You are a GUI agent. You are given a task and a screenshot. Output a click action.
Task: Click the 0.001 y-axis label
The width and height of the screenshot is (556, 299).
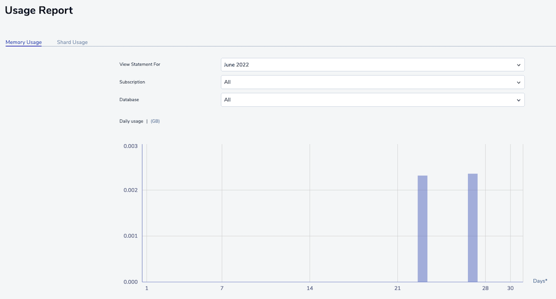pos(130,236)
